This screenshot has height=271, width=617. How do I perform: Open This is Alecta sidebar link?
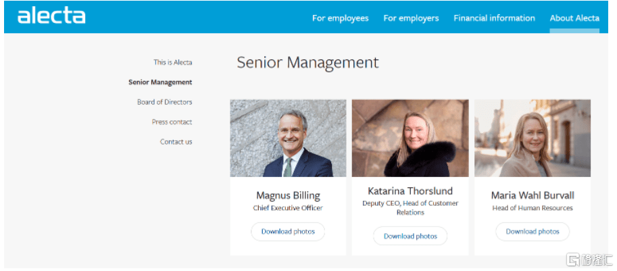(172, 62)
